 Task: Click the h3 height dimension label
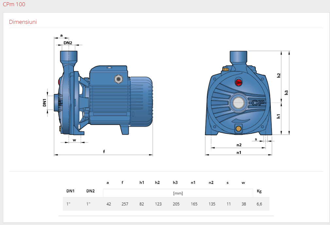click(x=287, y=93)
